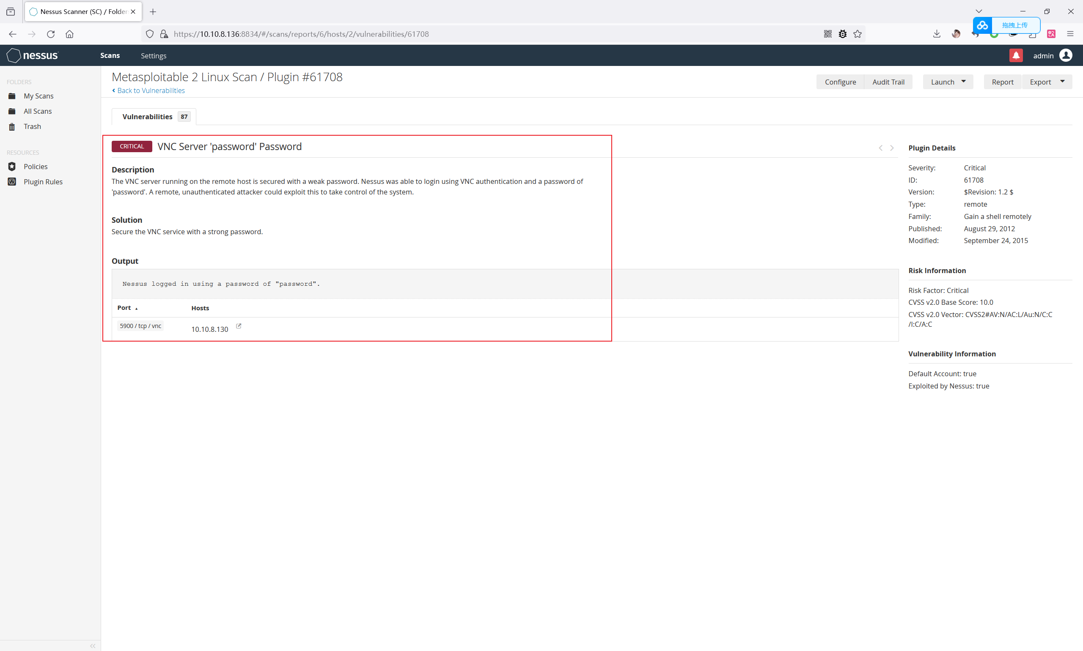Click the external link icon beside host 10.10.8.130
Image resolution: width=1083 pixels, height=651 pixels.
(x=239, y=326)
